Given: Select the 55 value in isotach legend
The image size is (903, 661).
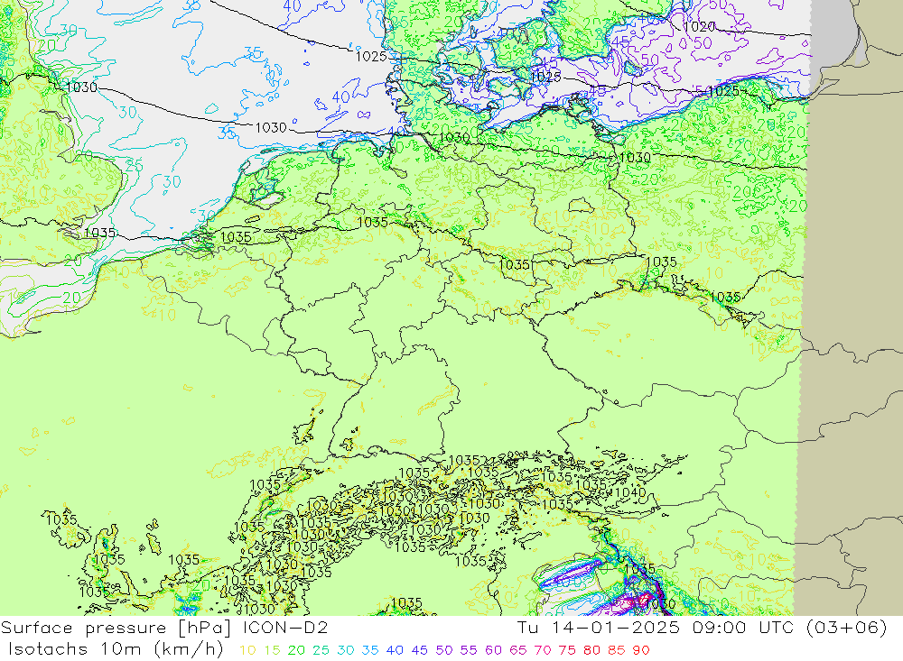Looking at the screenshot, I should (469, 651).
